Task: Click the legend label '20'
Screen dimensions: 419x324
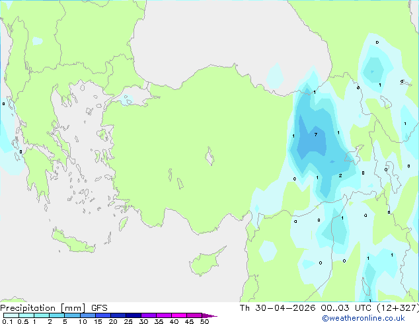Action: click(x=113, y=321)
